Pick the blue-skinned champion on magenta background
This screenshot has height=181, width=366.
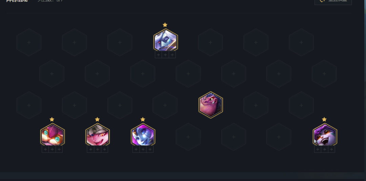point(143,135)
